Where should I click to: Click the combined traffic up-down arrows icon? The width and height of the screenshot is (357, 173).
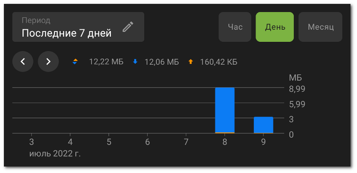(75, 61)
